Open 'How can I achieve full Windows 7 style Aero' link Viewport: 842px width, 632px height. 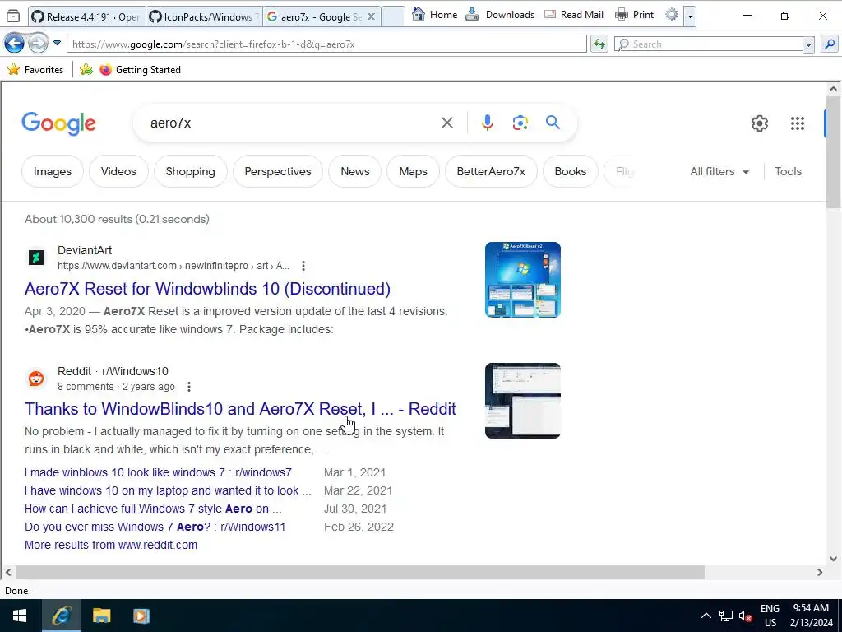(153, 509)
